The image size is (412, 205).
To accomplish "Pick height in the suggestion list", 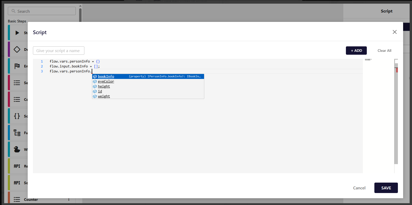I will [104, 86].
